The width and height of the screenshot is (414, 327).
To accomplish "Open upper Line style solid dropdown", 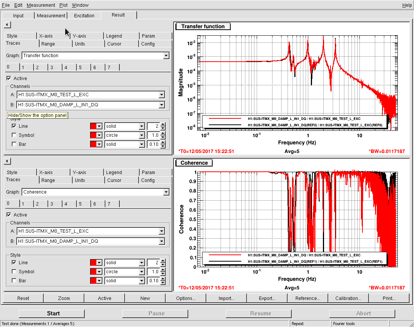I will pos(142,126).
